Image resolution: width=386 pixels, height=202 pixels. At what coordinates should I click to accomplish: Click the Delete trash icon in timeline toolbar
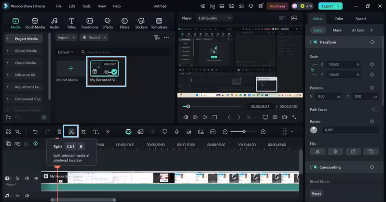pos(59,132)
